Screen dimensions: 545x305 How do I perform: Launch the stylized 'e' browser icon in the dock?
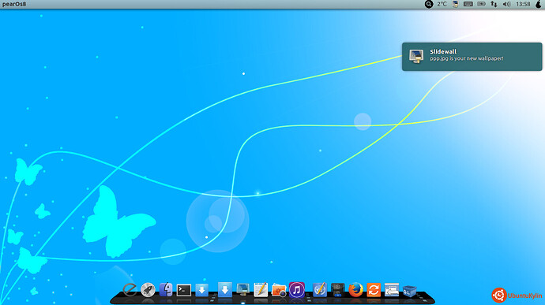(130, 290)
